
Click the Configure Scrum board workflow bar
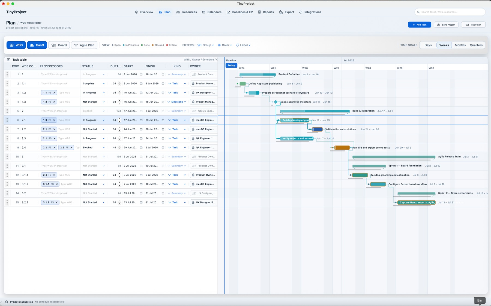click(378, 184)
